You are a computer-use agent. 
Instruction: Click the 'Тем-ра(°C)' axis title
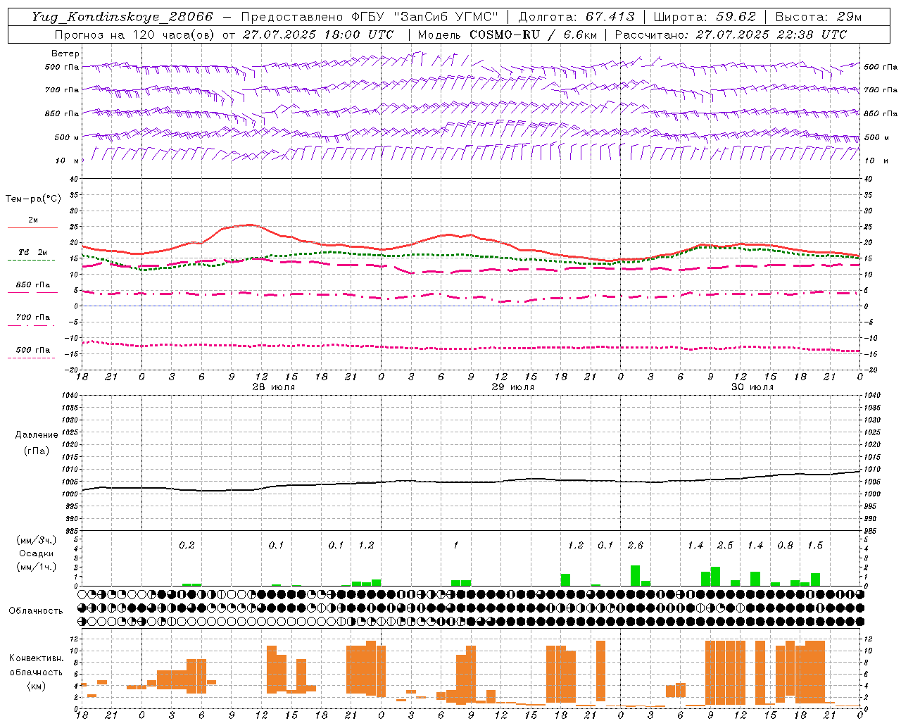33,199
